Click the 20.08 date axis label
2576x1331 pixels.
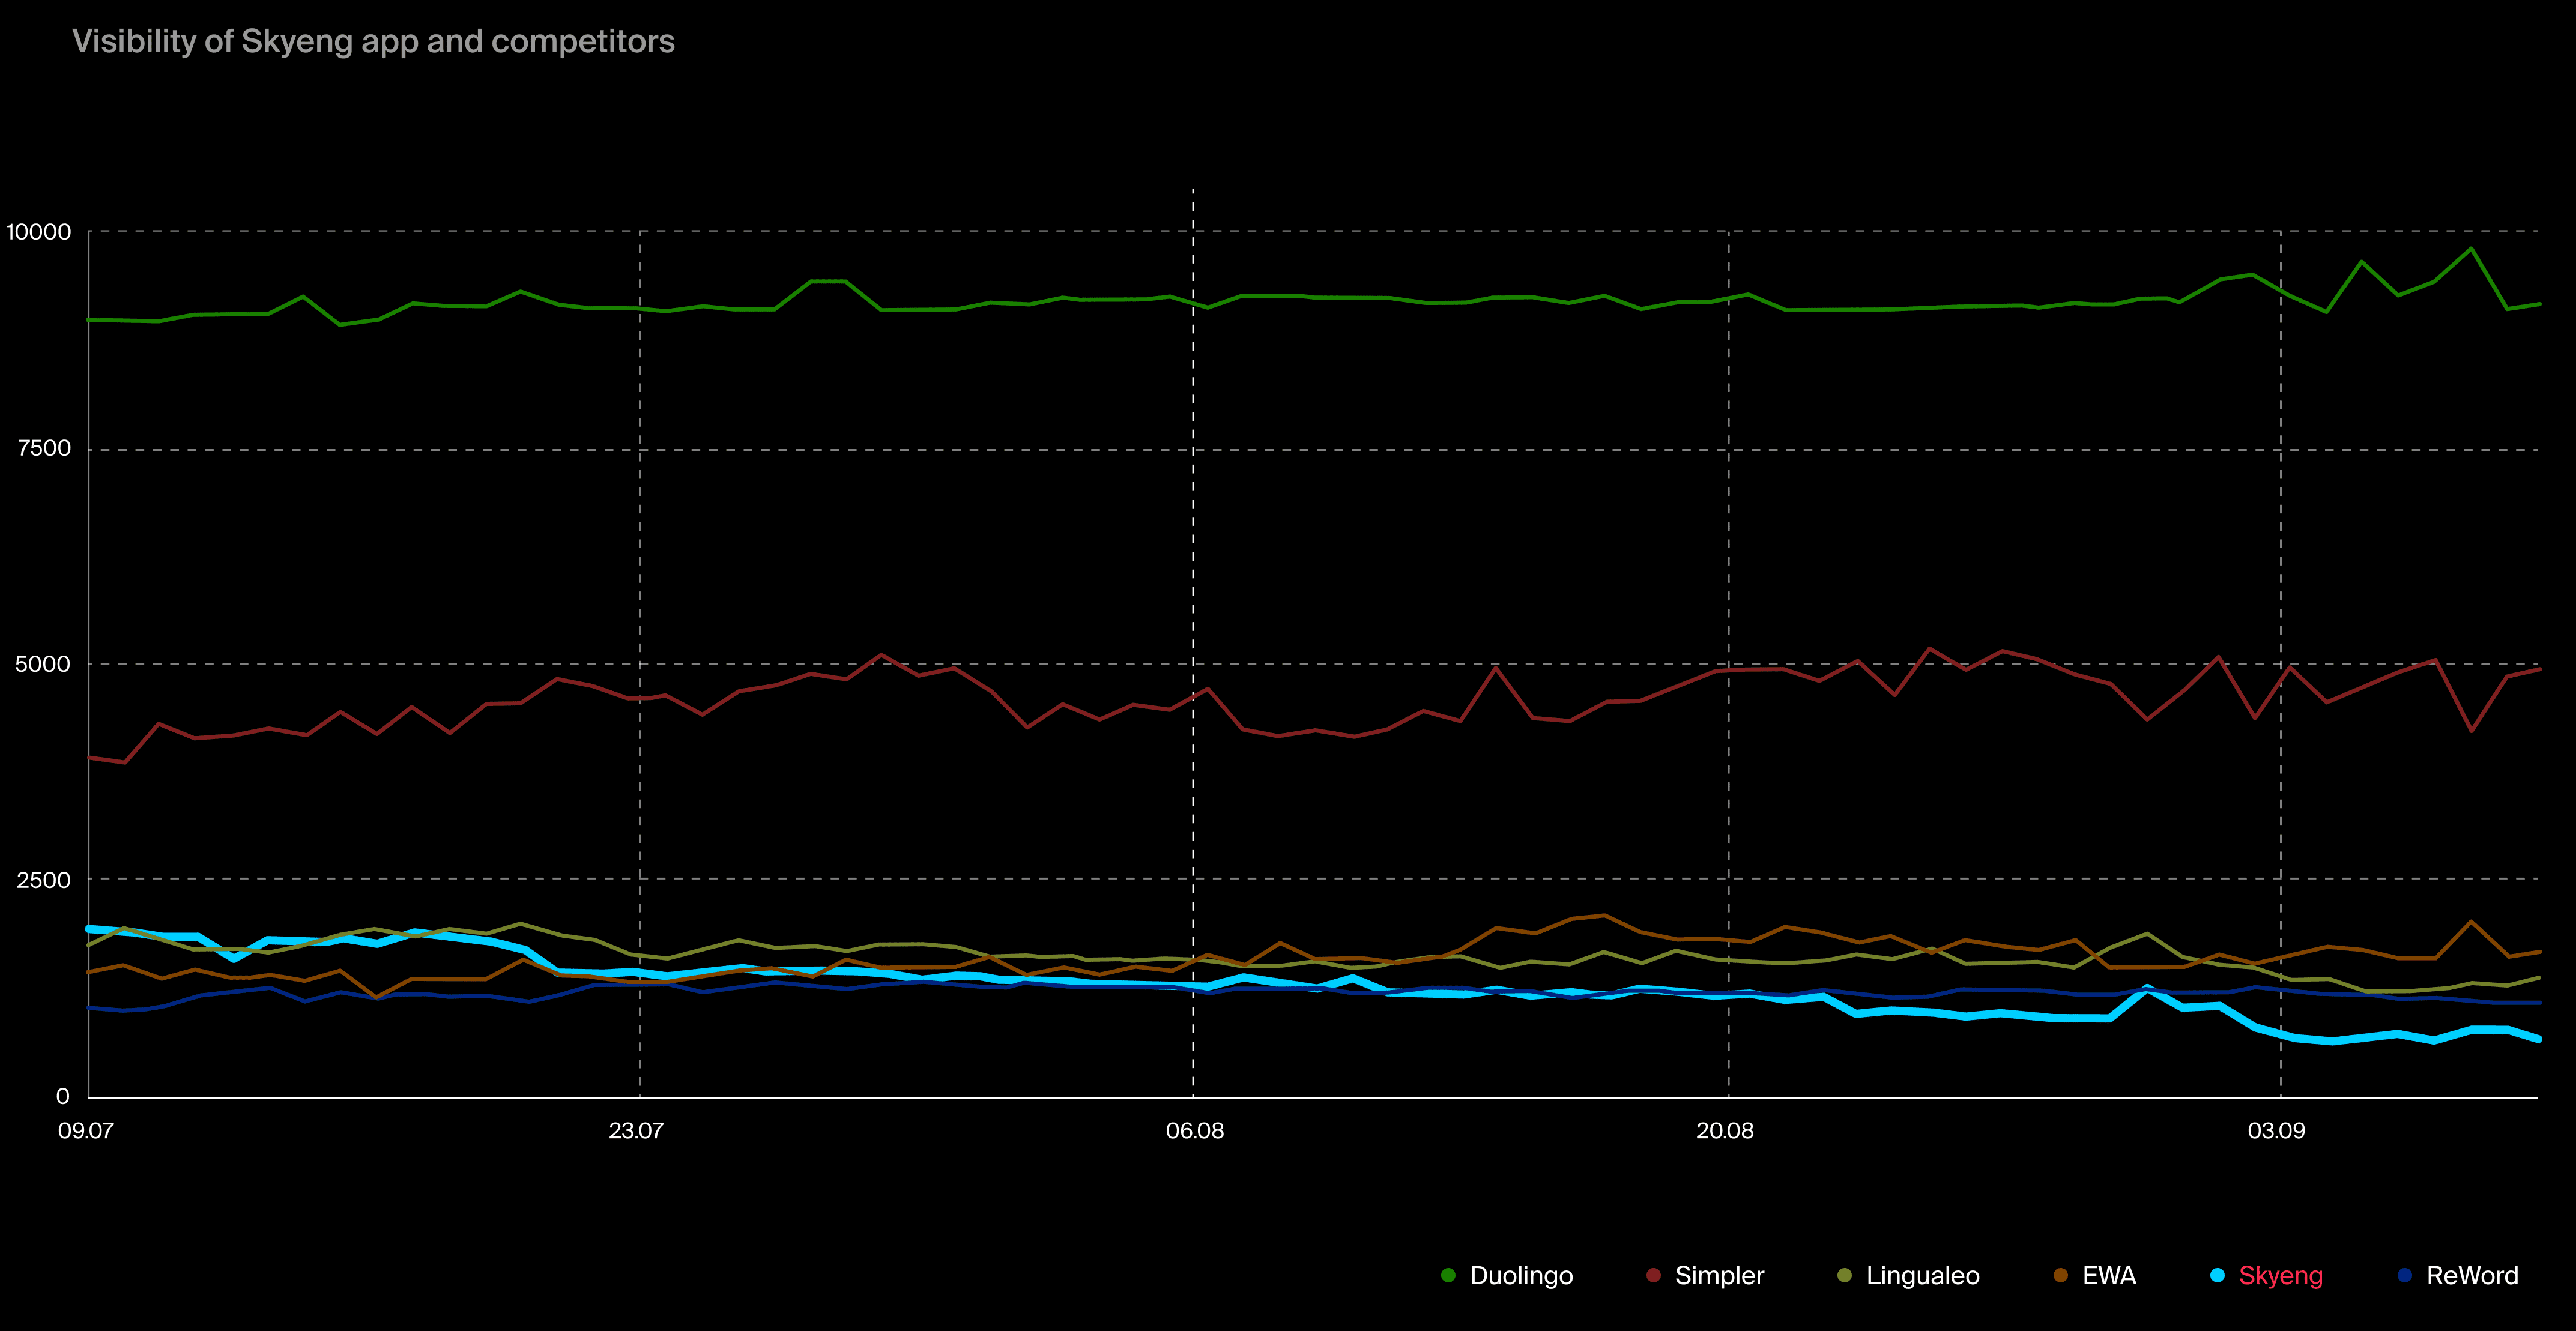[1724, 1131]
